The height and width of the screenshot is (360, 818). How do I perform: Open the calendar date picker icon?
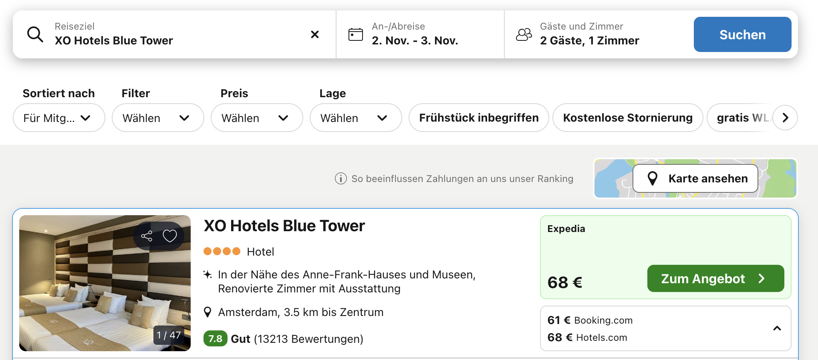pyautogui.click(x=355, y=34)
